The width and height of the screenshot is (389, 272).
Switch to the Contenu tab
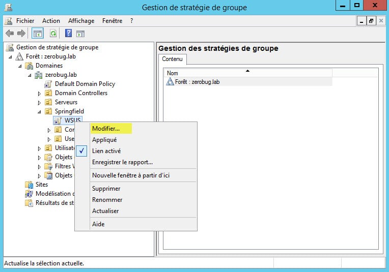click(x=172, y=59)
